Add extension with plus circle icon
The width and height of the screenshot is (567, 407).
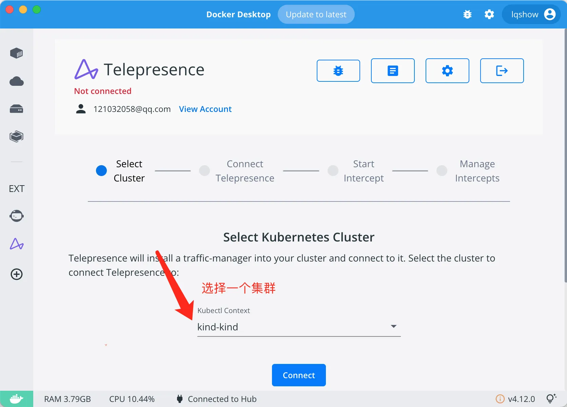17,274
